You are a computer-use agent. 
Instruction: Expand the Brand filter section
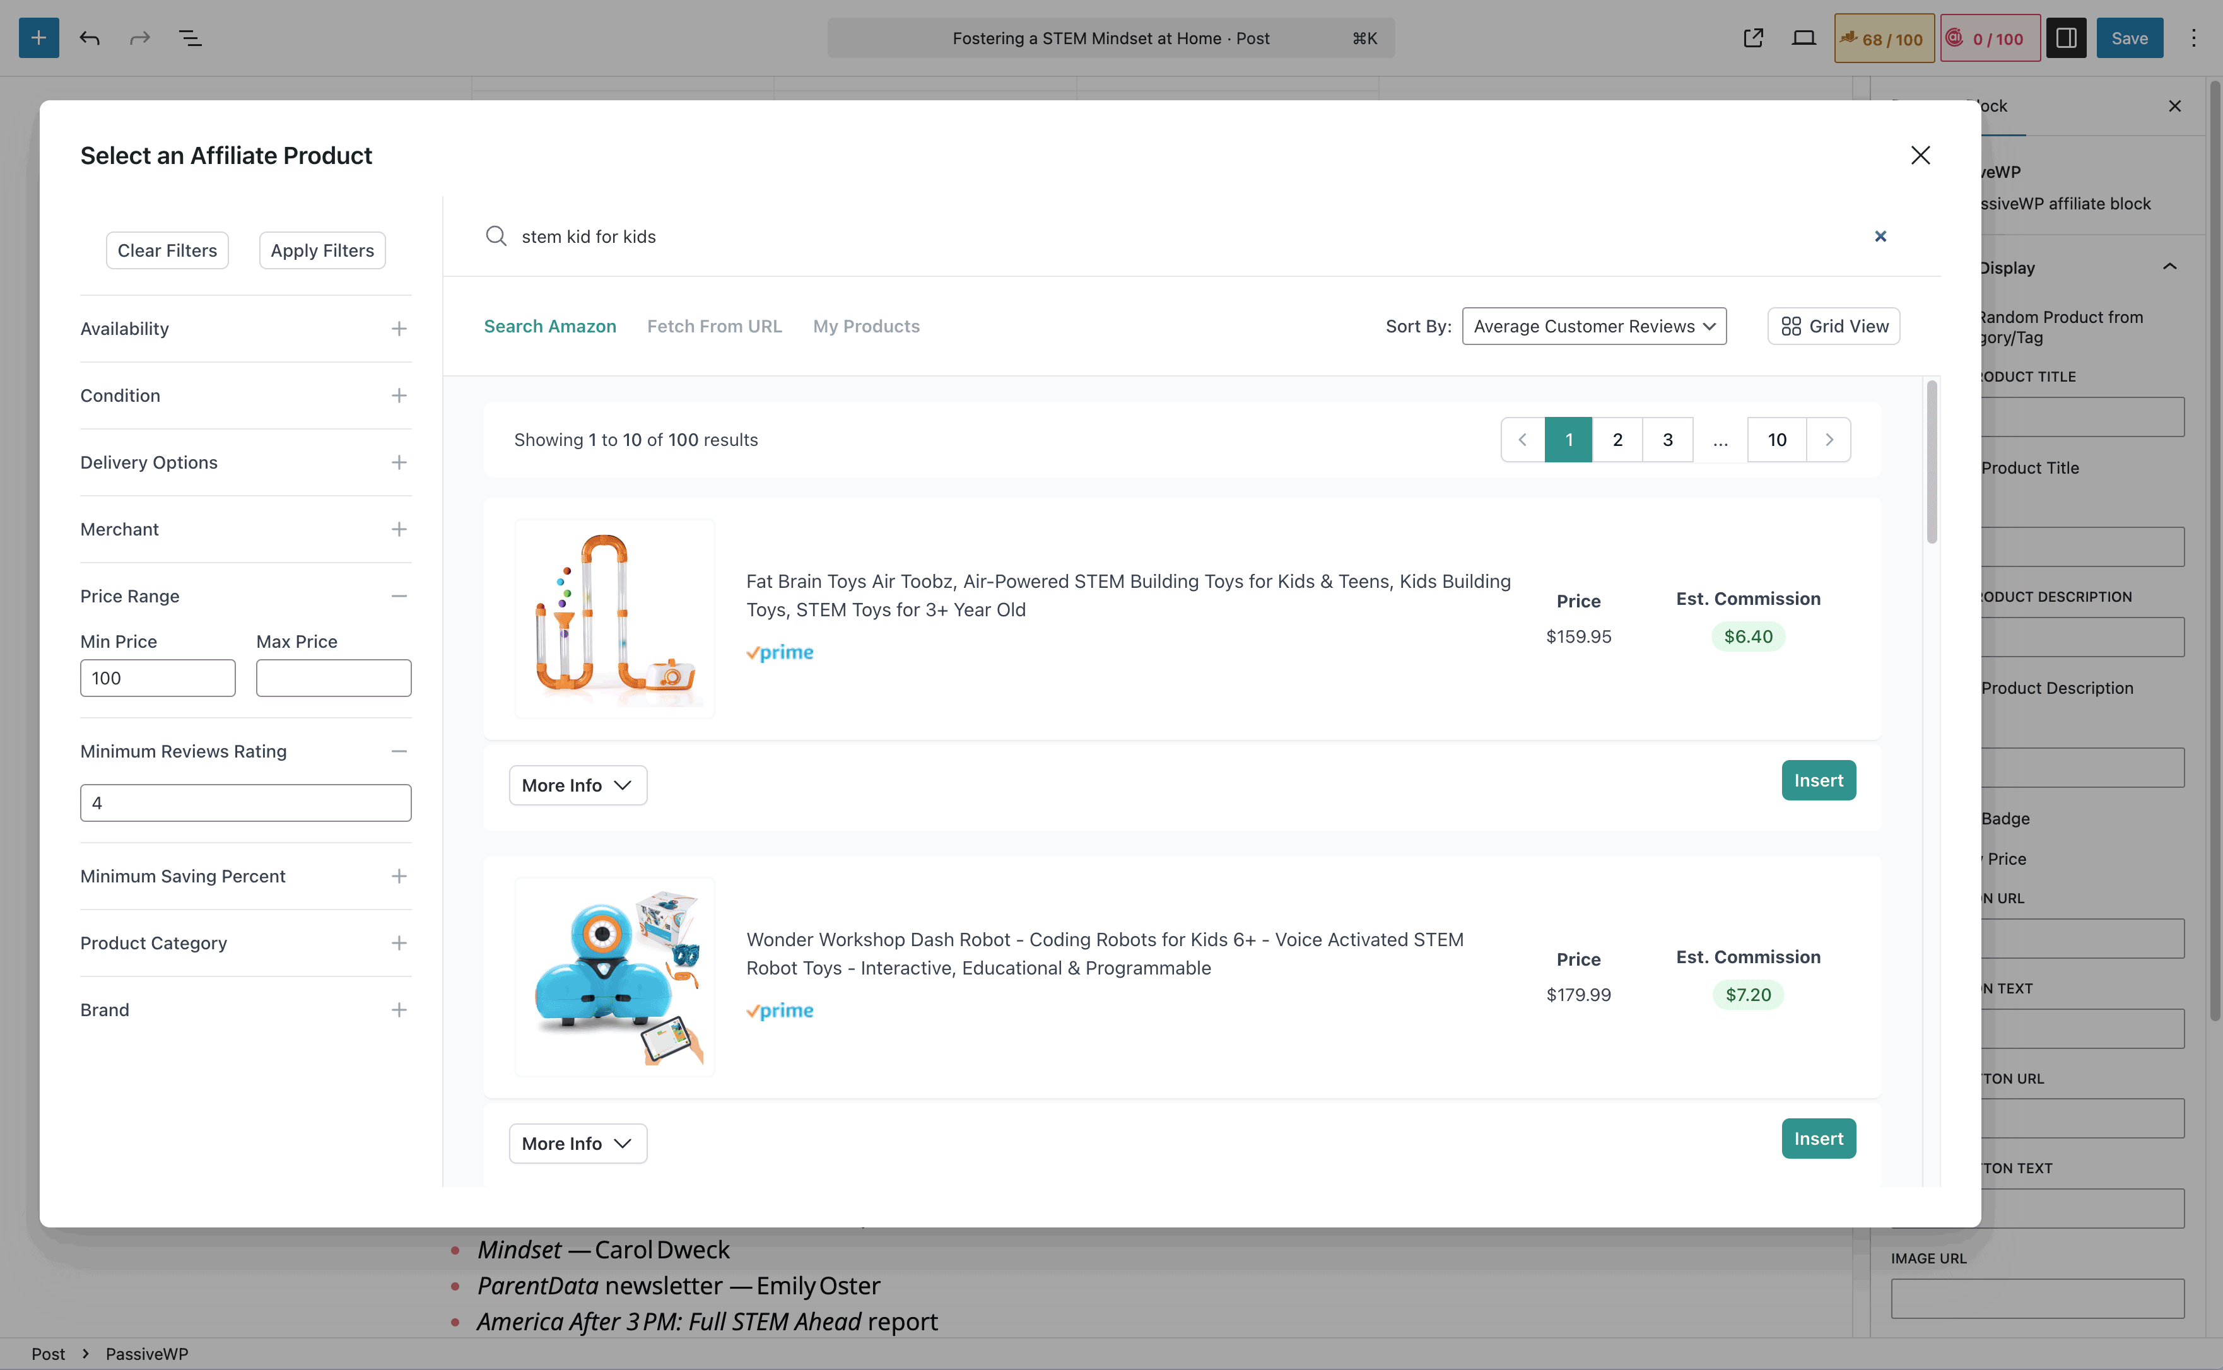(399, 1010)
